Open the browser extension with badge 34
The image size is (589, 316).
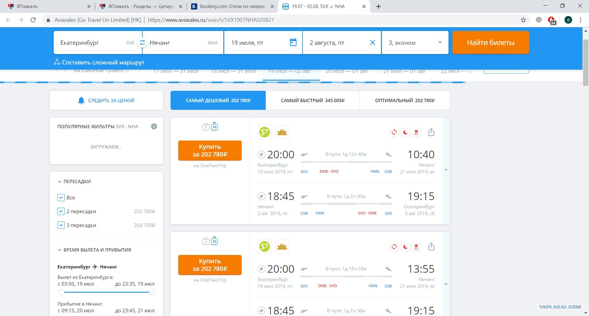552,20
